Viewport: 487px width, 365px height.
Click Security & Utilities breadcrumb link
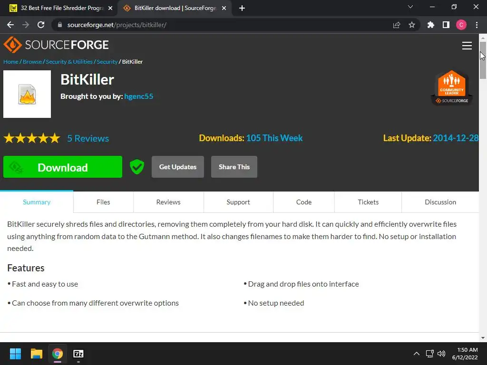click(x=69, y=62)
